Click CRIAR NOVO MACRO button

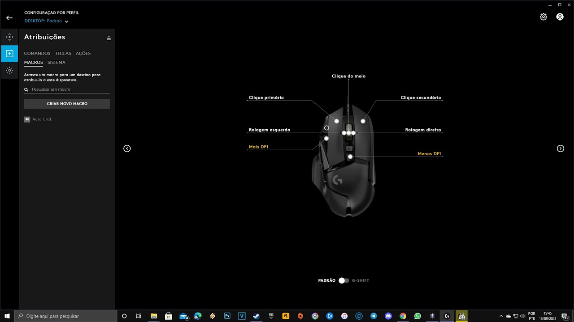coord(67,104)
